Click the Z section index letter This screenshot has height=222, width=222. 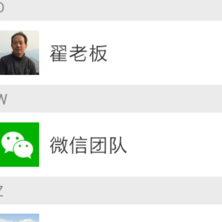pos(1,191)
